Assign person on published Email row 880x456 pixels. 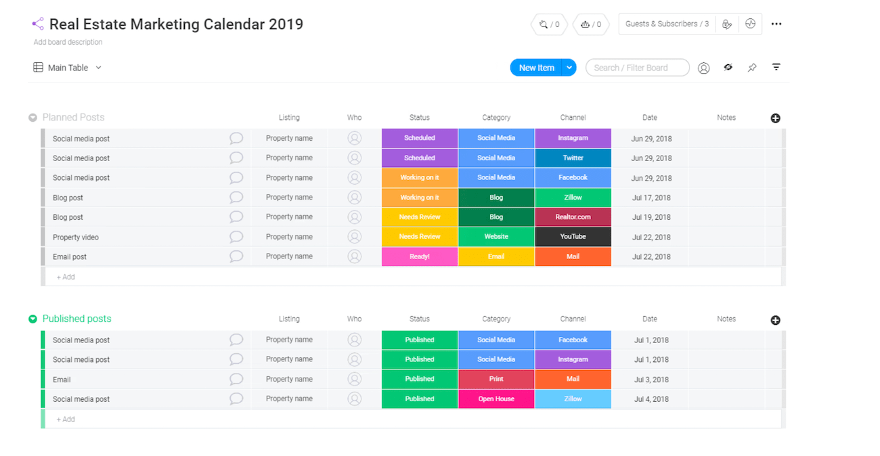(355, 379)
